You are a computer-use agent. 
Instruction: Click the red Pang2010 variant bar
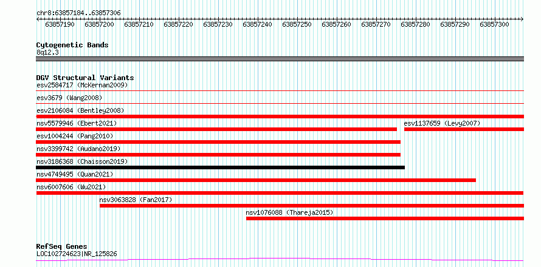[218, 142]
